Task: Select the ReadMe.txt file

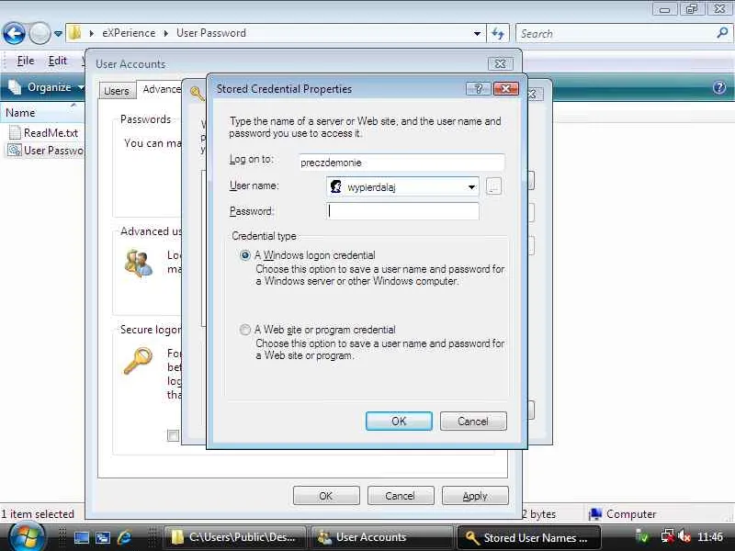Action: [51, 133]
